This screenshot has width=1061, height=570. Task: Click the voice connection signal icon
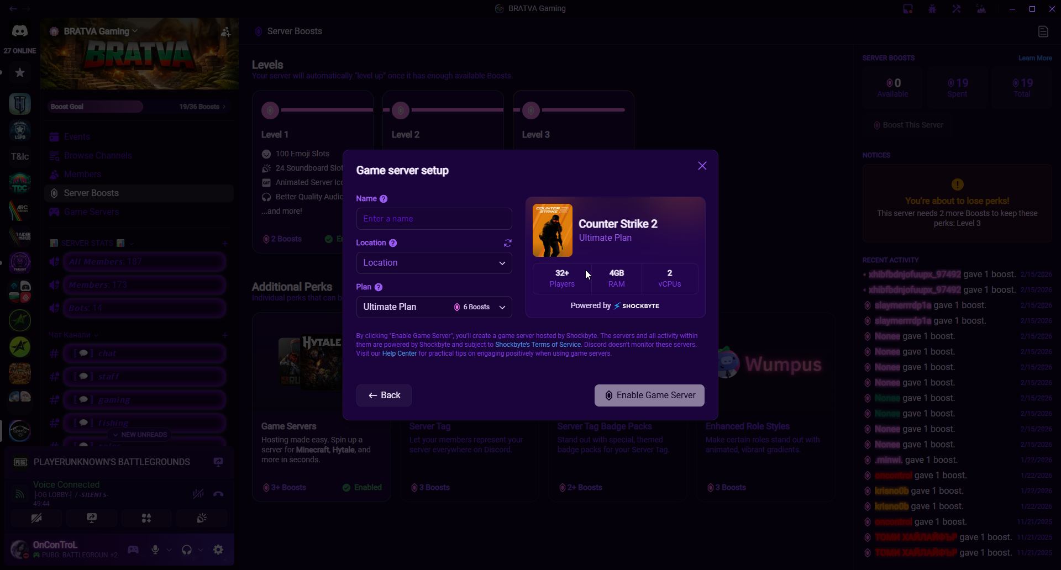(x=20, y=494)
